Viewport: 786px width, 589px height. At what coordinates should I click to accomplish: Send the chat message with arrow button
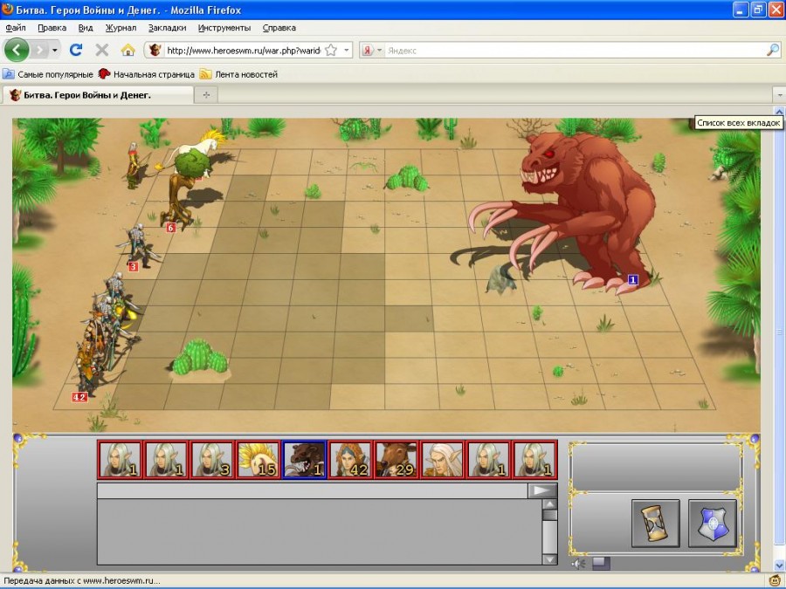tap(541, 490)
